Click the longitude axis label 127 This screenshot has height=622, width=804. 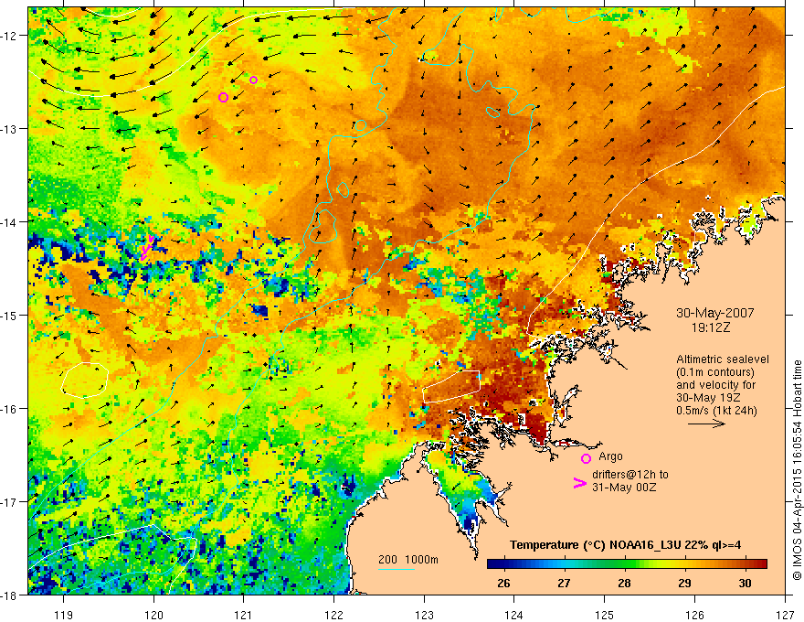pyautogui.click(x=785, y=615)
